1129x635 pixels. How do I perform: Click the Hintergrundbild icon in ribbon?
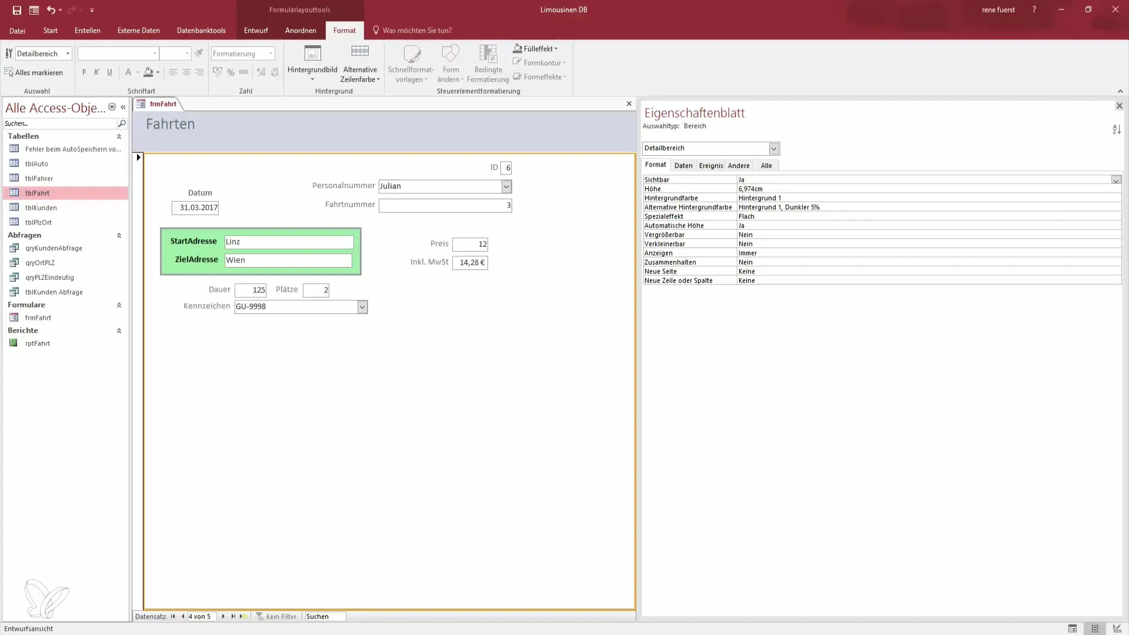[x=312, y=55]
